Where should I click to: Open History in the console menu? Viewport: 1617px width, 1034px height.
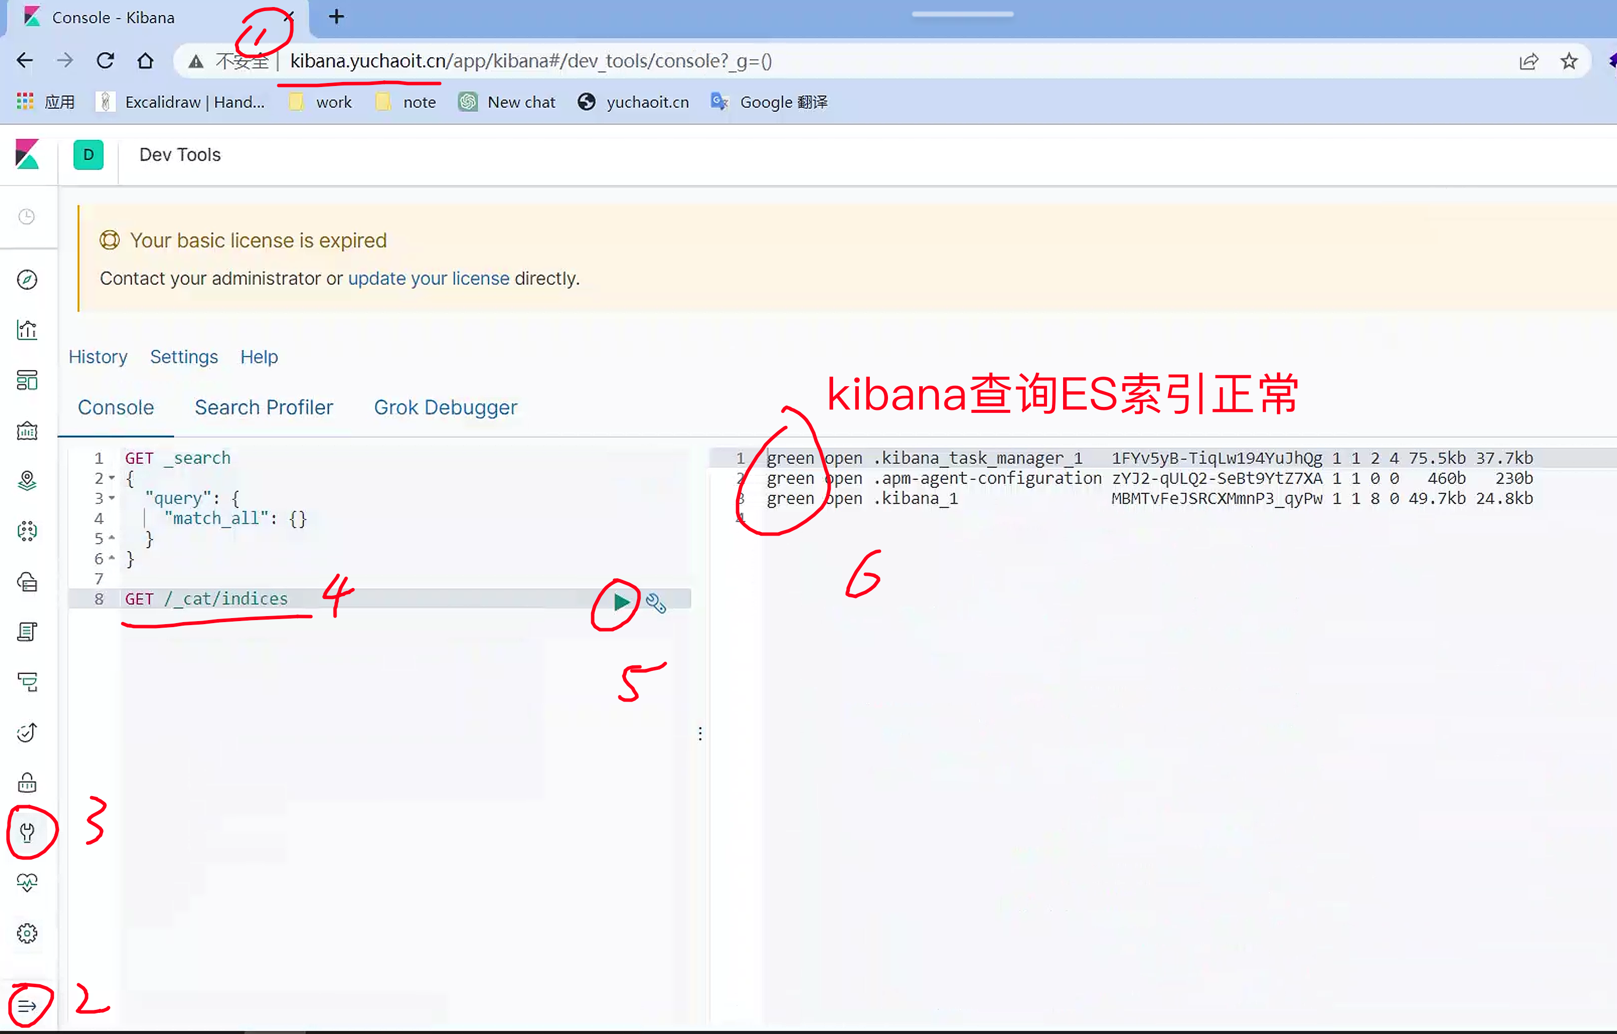coord(98,357)
